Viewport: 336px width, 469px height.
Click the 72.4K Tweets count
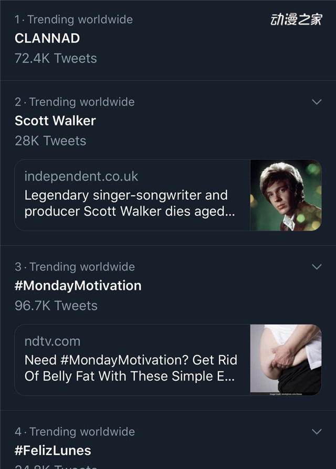pos(56,58)
